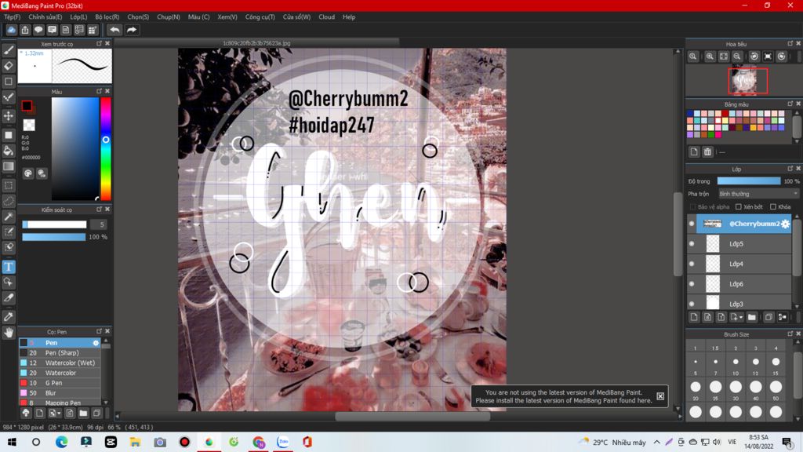Select the rectangular Select tool
This screenshot has width=803, height=452.
(x=9, y=185)
